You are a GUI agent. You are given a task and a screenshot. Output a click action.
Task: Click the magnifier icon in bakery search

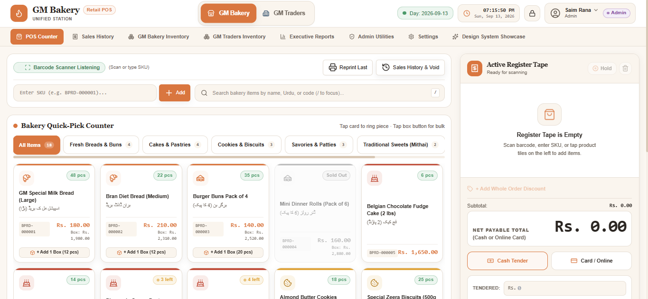click(x=204, y=93)
